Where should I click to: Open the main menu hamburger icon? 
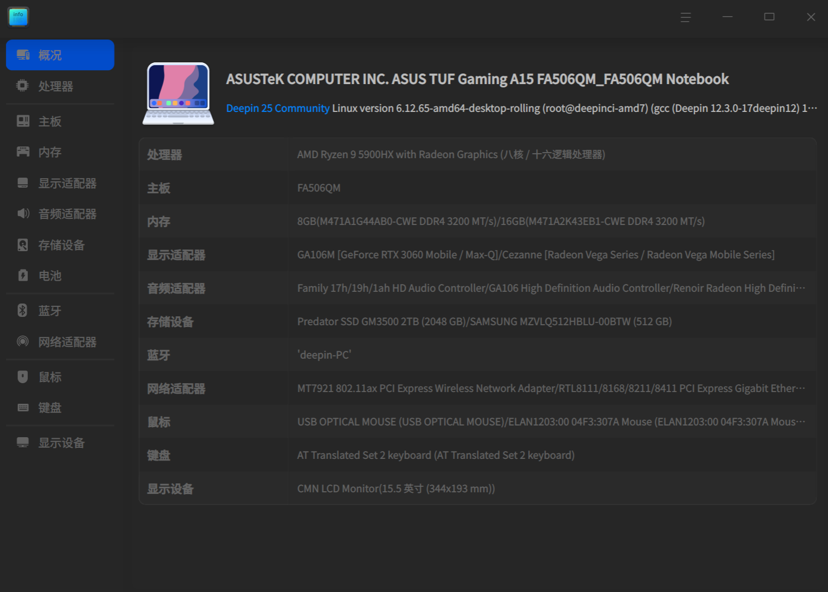pyautogui.click(x=686, y=17)
